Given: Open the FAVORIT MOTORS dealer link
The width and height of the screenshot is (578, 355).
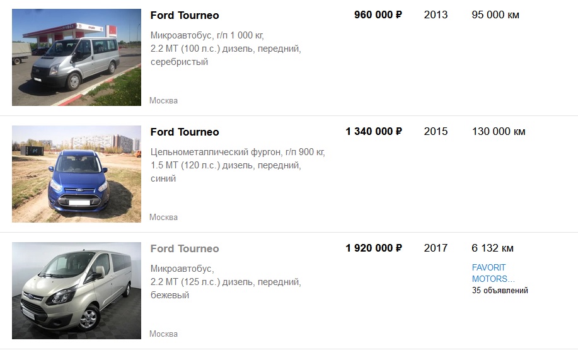Looking at the screenshot, I should coord(493,273).
